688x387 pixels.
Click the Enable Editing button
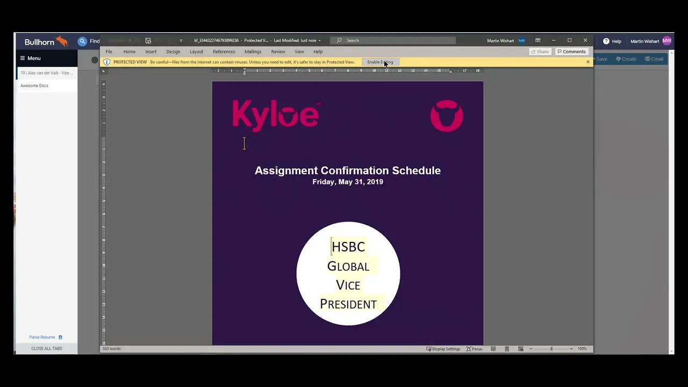click(x=380, y=62)
